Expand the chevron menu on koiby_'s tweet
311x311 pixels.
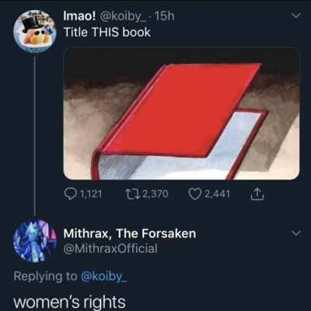point(296,16)
